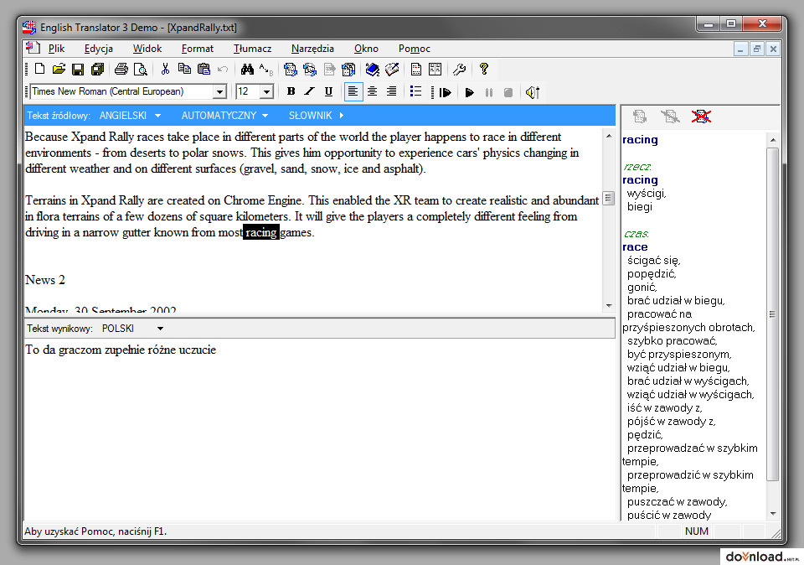Open the blue dictionary books icon

click(373, 69)
